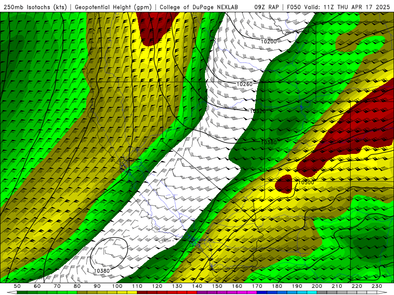The height and width of the screenshot is (295, 394).
Task: Click the 230 knot color bar label
Action: 377,286
